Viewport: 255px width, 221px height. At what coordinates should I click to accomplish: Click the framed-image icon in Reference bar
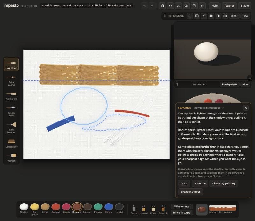225,16
